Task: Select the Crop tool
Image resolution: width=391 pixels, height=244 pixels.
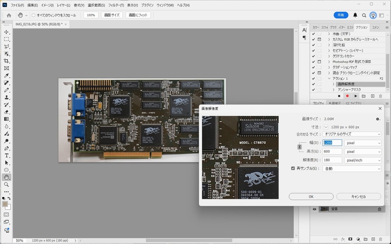Action: coord(6,61)
